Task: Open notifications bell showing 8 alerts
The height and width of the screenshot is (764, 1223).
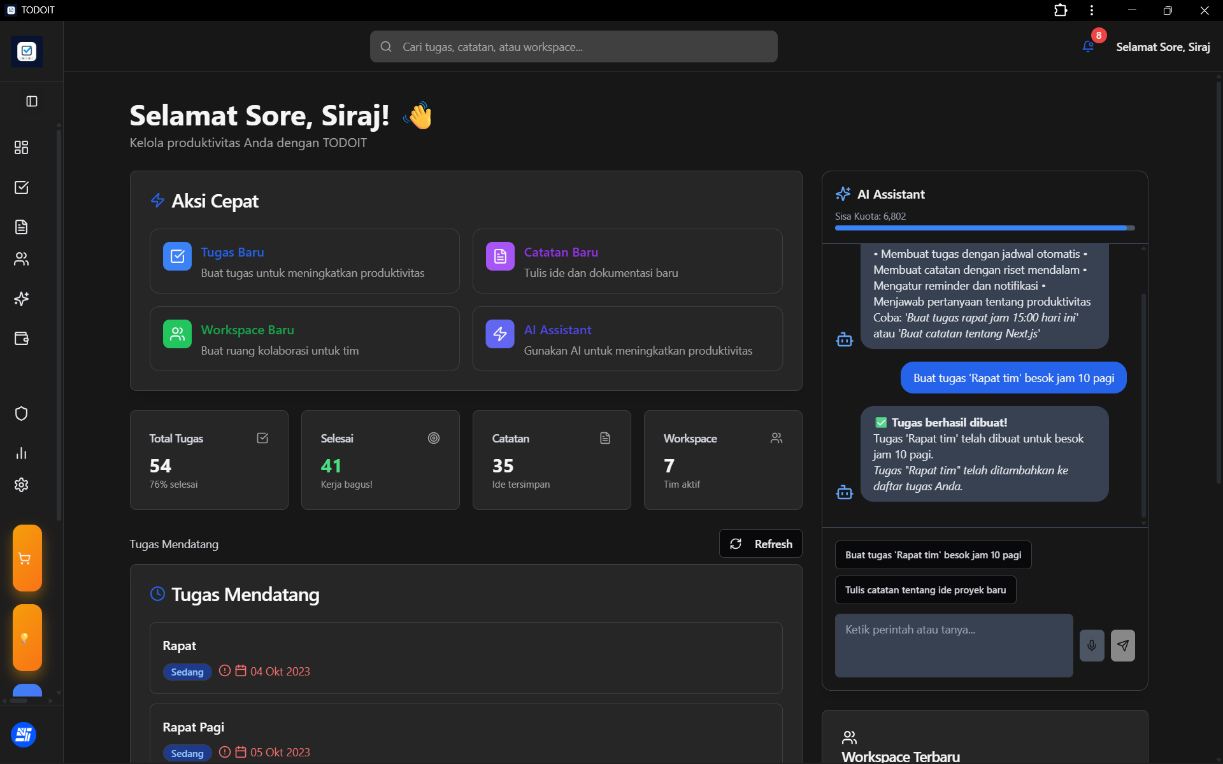Action: coord(1087,46)
